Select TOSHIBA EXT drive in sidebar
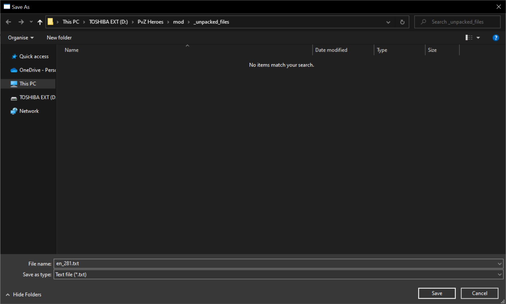 33,97
